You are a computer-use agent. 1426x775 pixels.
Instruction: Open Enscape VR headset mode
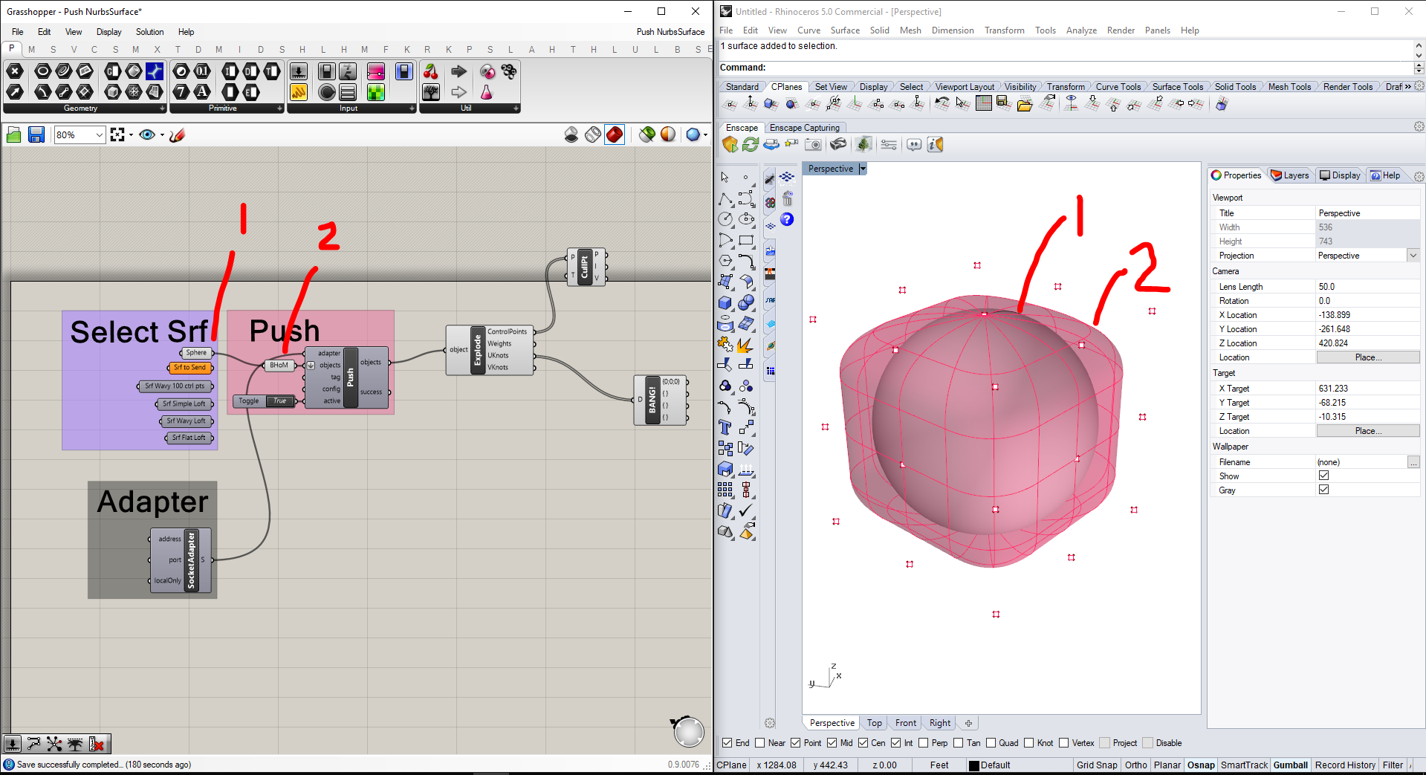point(838,144)
